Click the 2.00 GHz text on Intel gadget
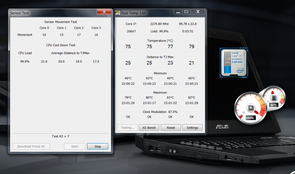Screen dimensions: 295x174 [237, 62]
